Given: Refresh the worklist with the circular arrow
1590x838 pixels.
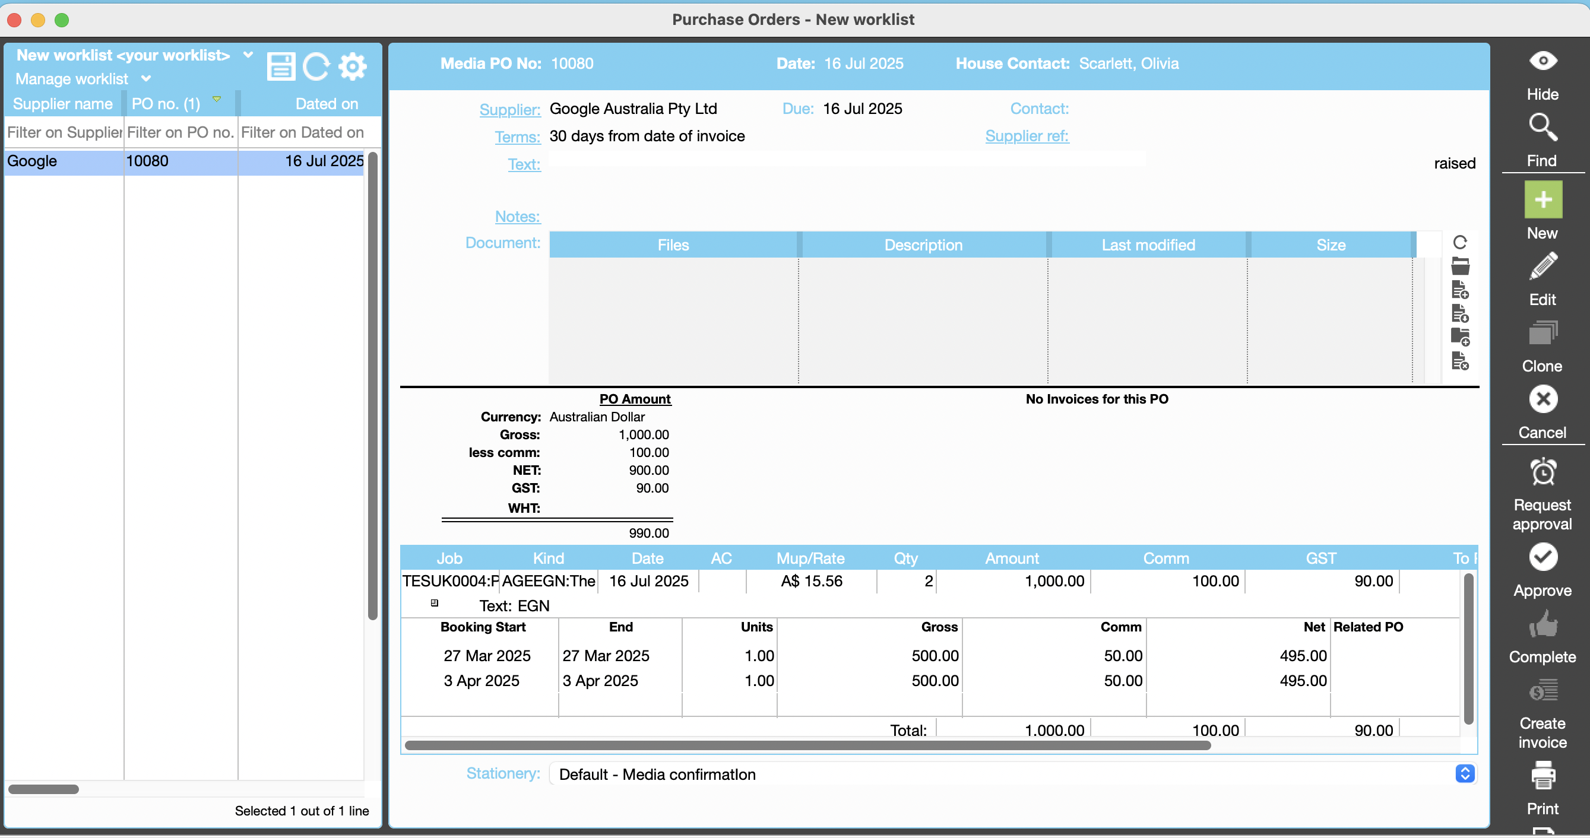Looking at the screenshot, I should coord(316,66).
